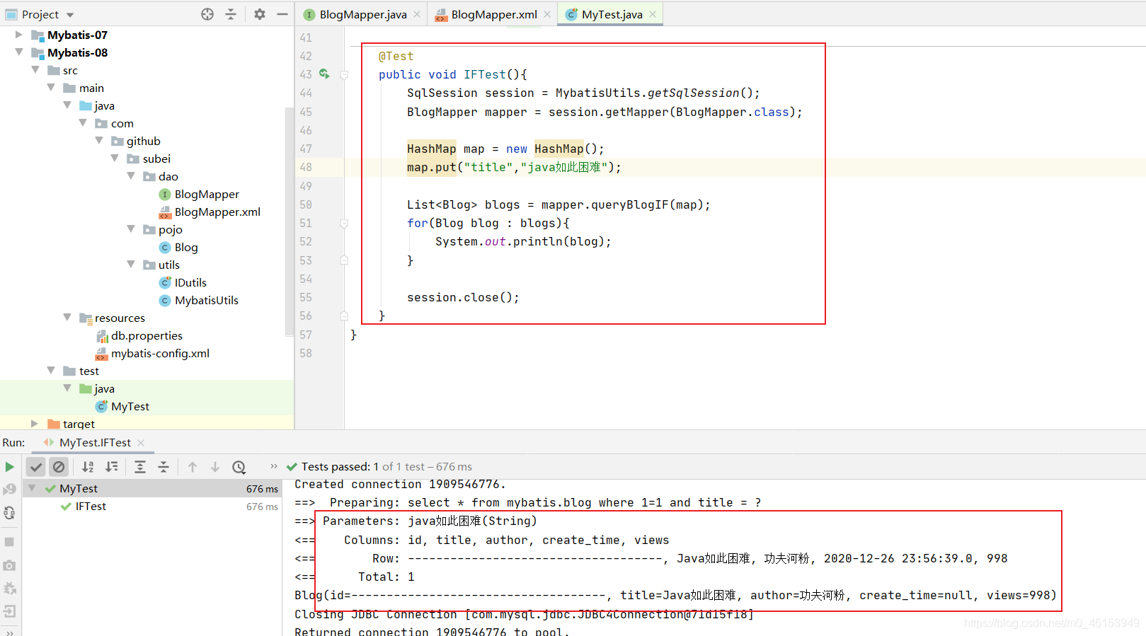The width and height of the screenshot is (1146, 636).
Task: Switch to the BlogMapper.xml tab
Action: [486, 14]
